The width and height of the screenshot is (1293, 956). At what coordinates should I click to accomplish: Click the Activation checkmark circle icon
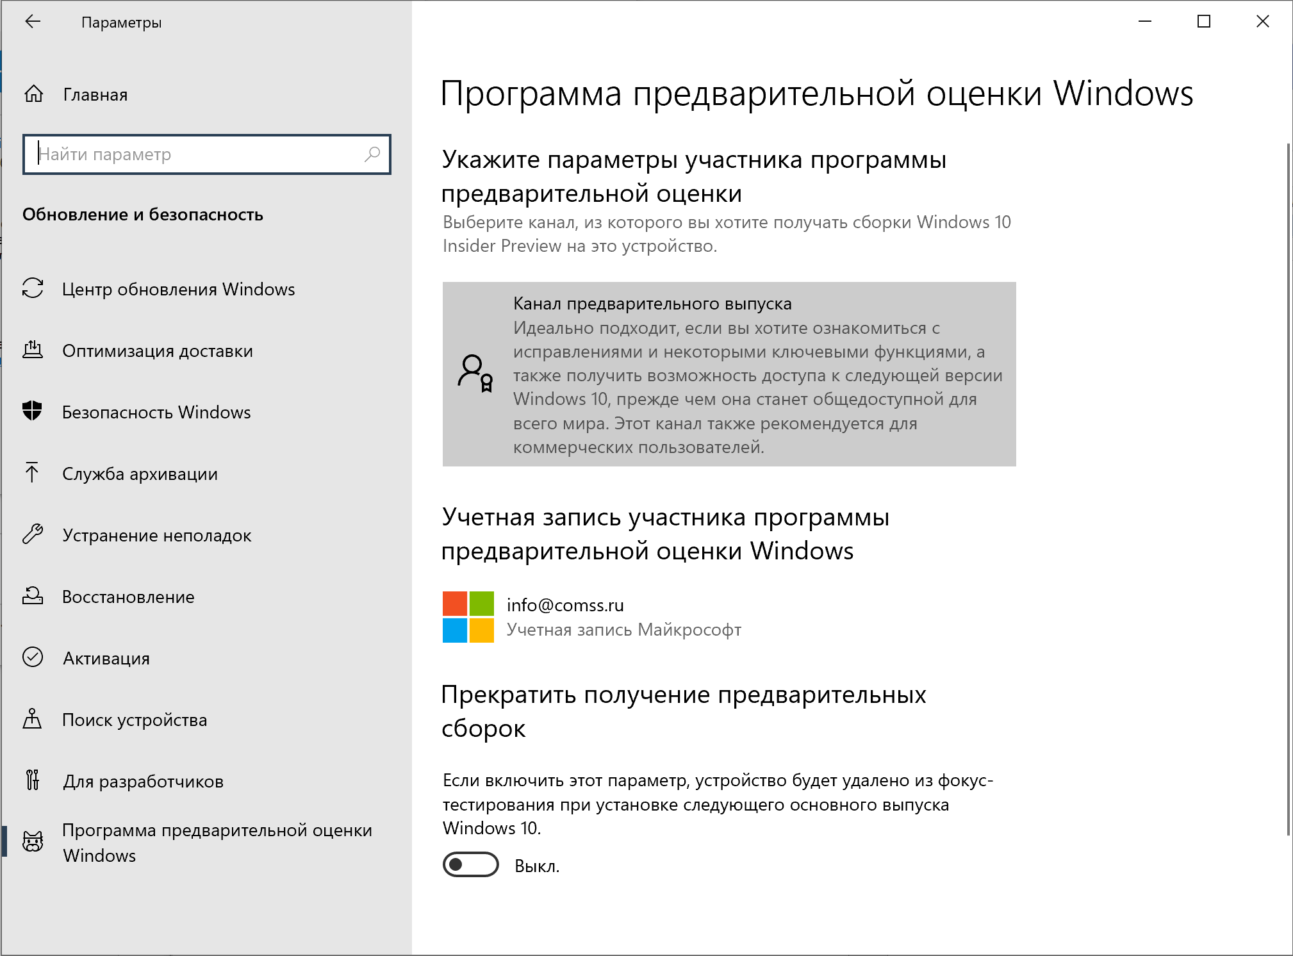[33, 657]
